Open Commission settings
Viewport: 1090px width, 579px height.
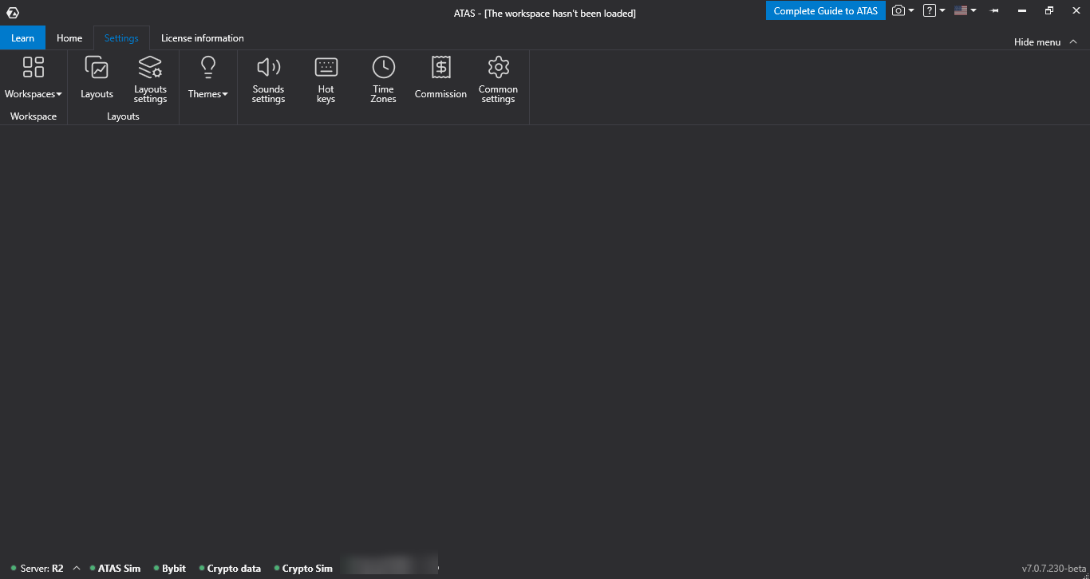click(x=440, y=78)
